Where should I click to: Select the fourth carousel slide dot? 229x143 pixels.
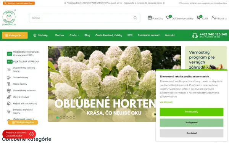(x=67, y=117)
